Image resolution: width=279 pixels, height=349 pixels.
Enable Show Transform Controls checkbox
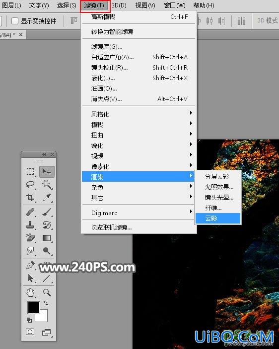pos(15,21)
